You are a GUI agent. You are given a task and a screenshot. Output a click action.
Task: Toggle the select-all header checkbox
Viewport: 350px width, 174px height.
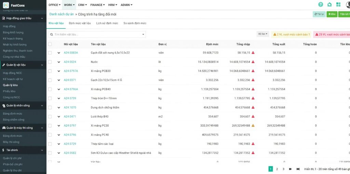pos(50,44)
